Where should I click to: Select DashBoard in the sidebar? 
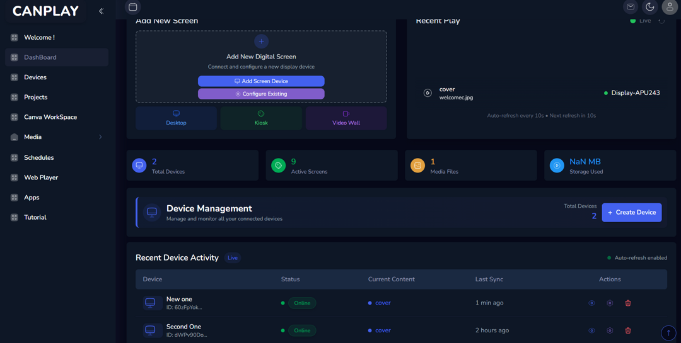[x=57, y=57]
